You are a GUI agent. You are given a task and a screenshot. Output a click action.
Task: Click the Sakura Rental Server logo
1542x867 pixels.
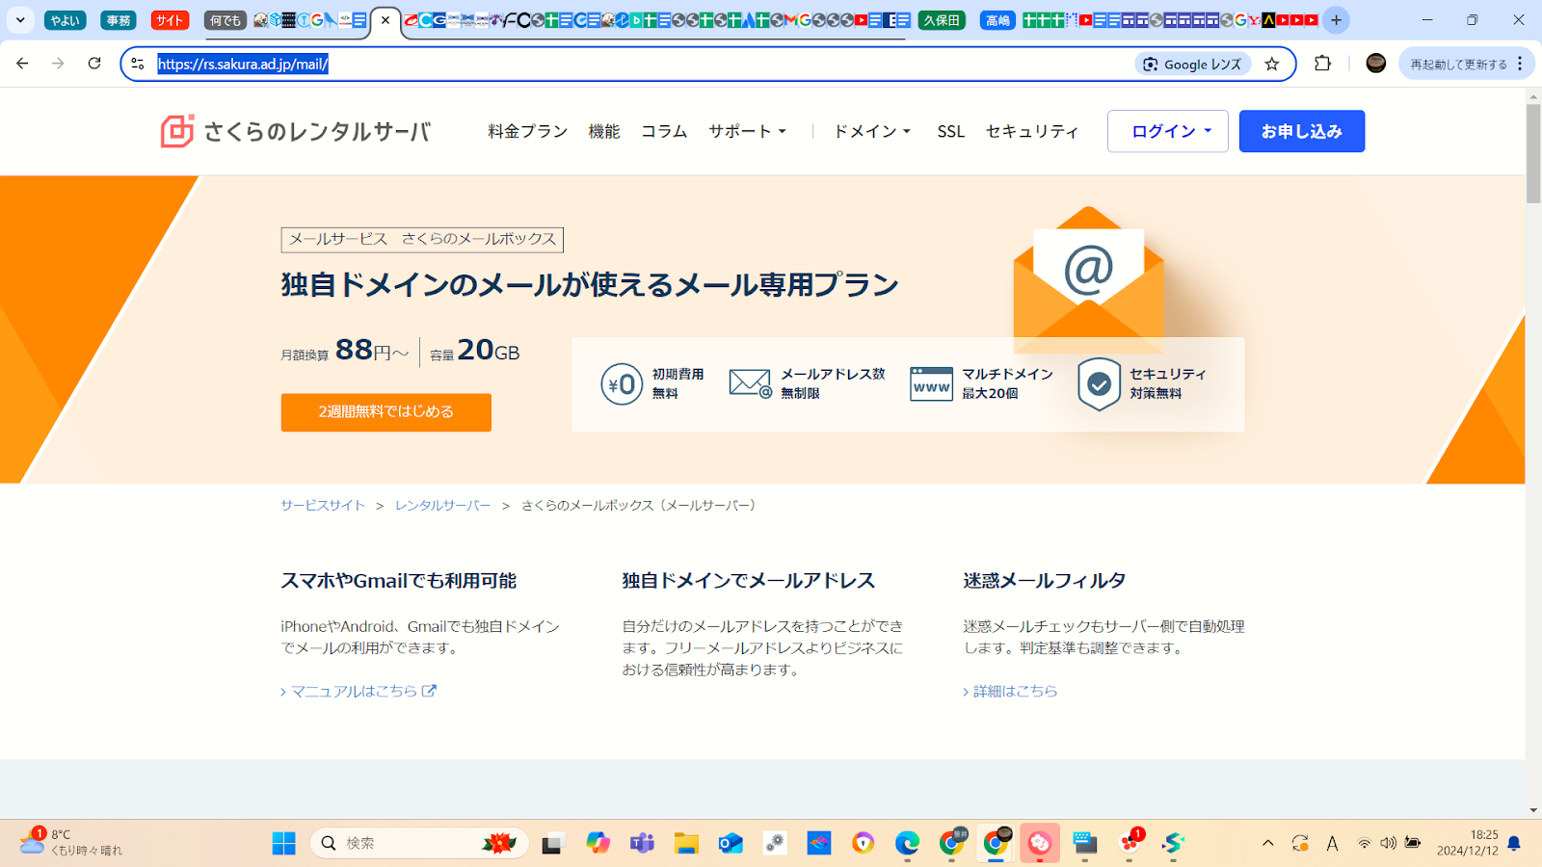tap(296, 131)
